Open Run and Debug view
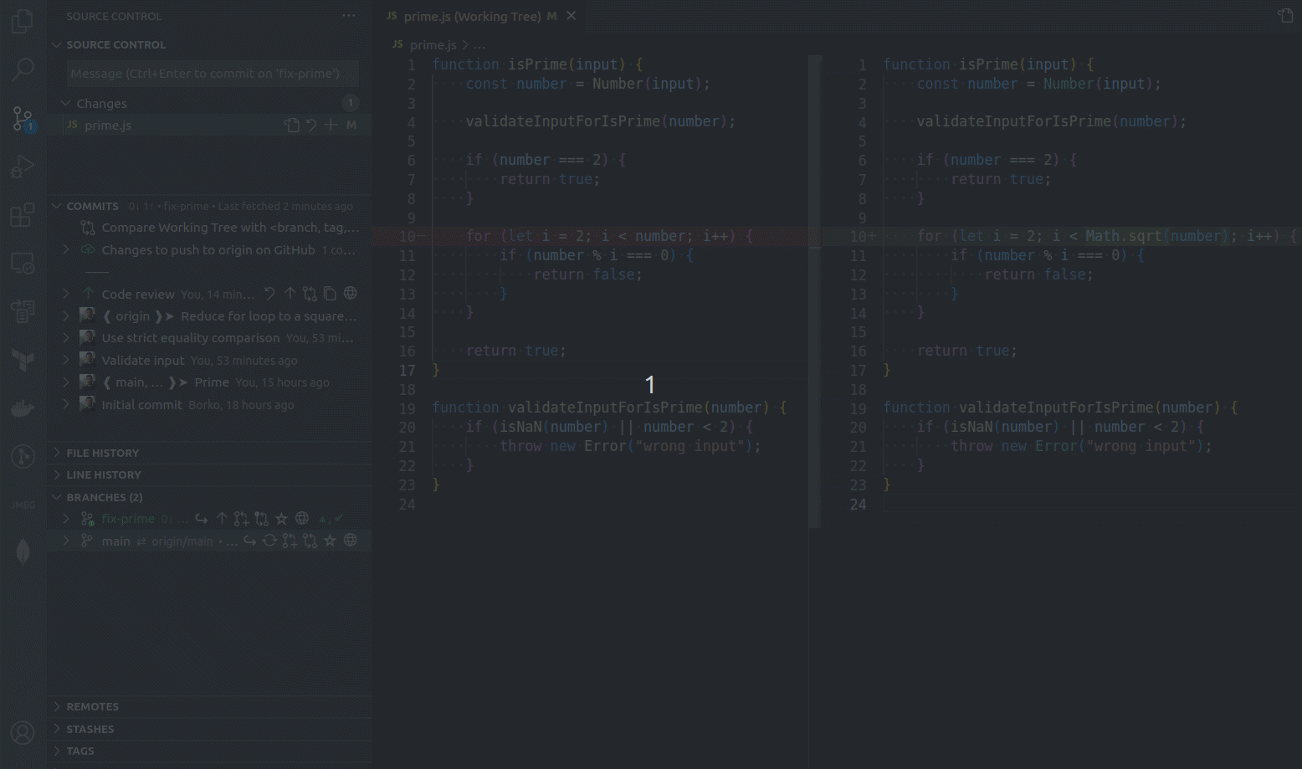 (23, 167)
